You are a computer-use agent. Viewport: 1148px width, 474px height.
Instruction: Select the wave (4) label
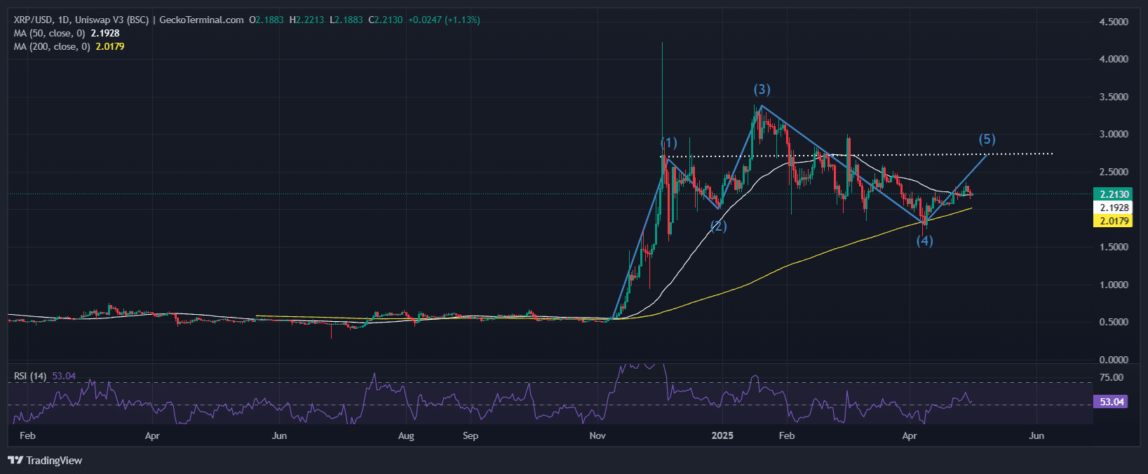click(924, 241)
